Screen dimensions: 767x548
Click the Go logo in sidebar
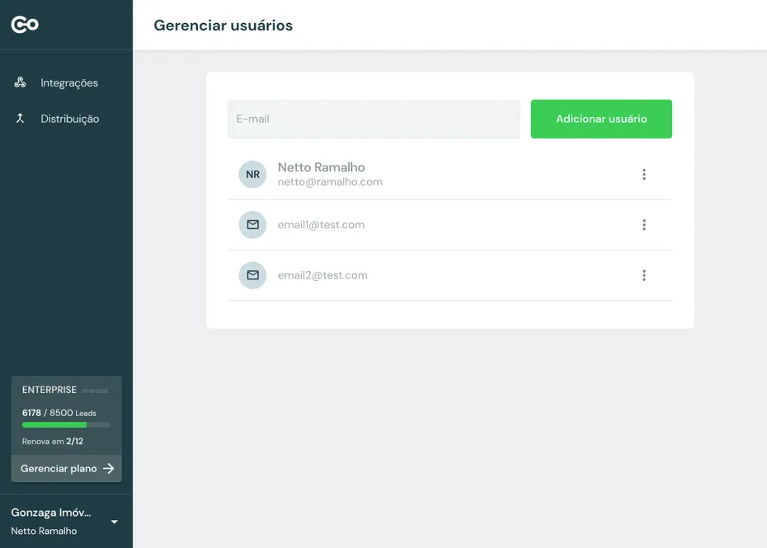[x=25, y=25]
